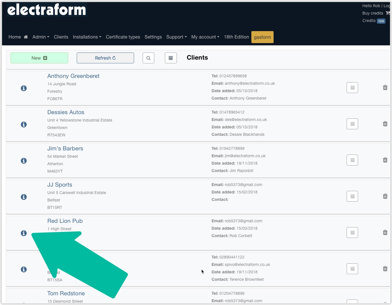392x305 pixels.
Task: Select contact Dessie Blackhands
Action: tap(247, 134)
